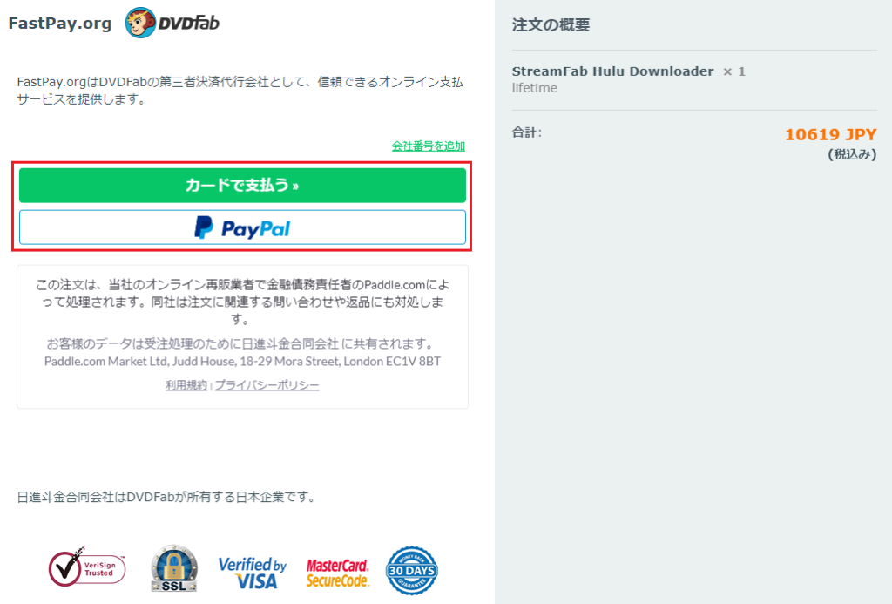This screenshot has width=892, height=604.
Task: Click the 10619 JPY total price
Action: 830,134
